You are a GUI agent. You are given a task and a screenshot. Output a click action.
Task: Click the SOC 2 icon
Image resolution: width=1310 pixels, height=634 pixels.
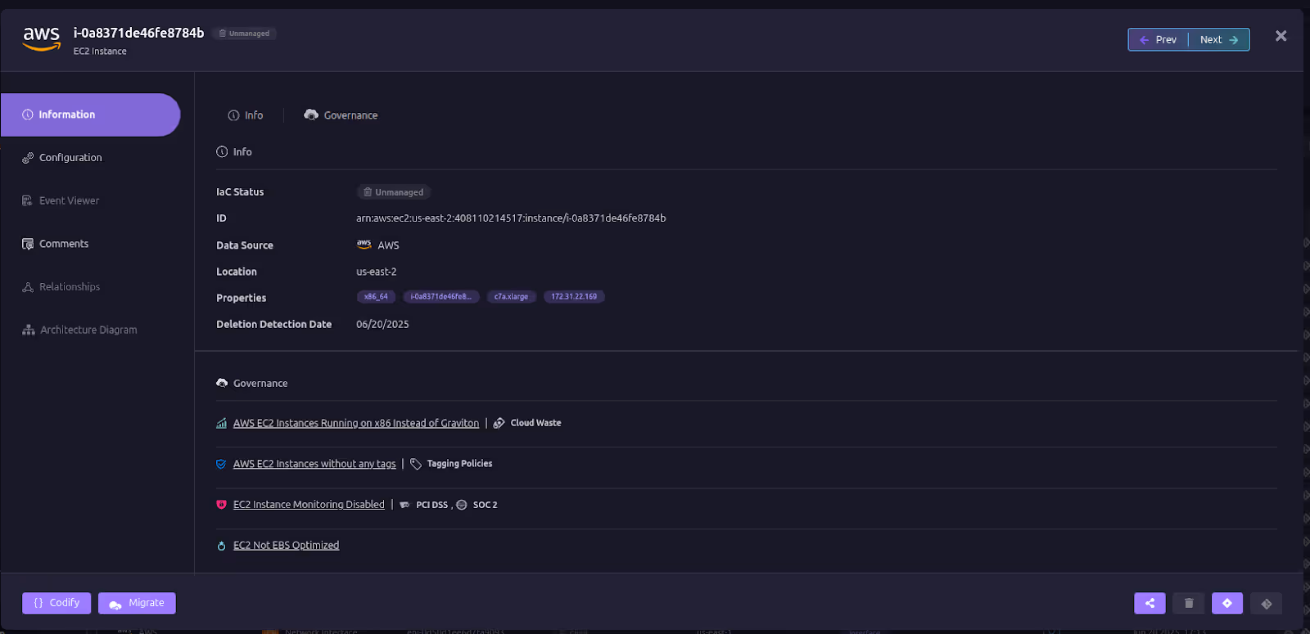[x=462, y=505]
